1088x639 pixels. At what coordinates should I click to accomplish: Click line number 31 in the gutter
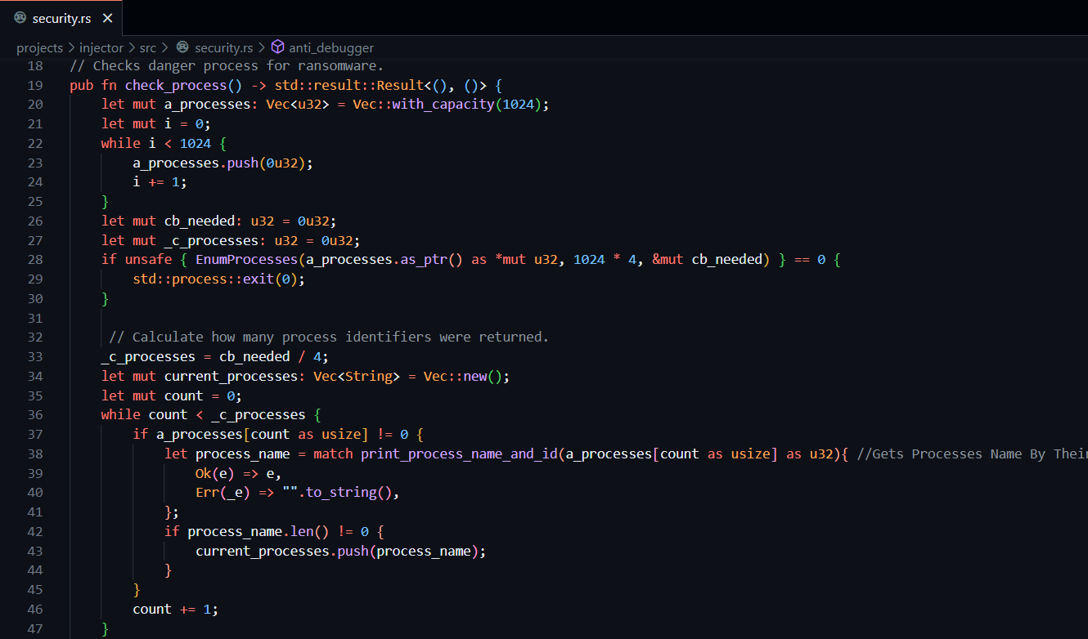click(x=35, y=318)
